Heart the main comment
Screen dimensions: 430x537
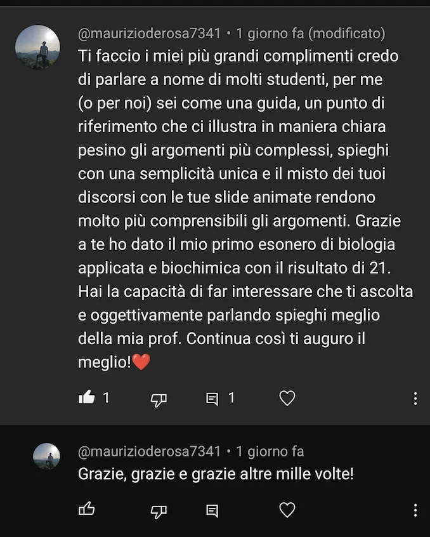click(x=287, y=398)
